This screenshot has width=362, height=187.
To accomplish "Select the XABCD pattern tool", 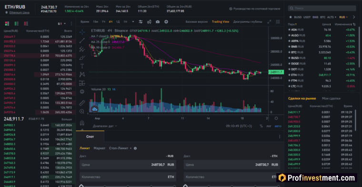I will coord(82,75).
